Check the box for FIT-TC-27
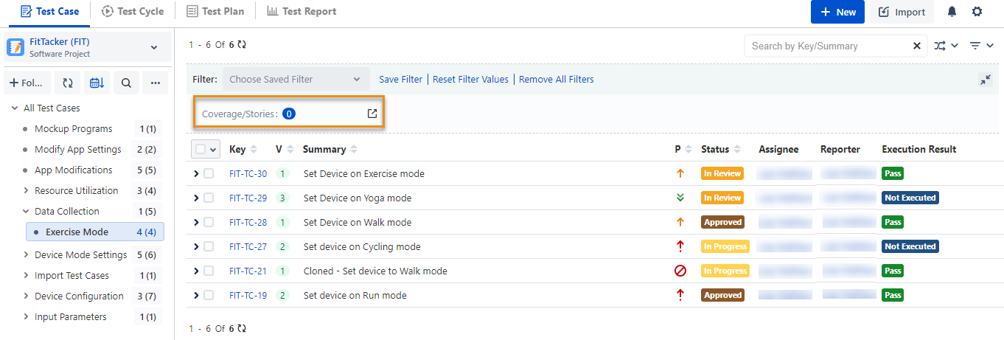This screenshot has width=1004, height=340. coord(209,246)
